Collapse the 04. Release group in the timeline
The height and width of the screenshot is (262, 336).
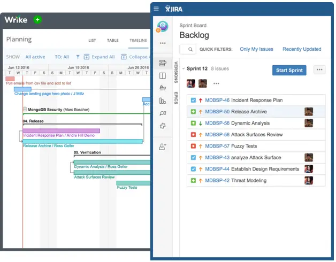coord(33,121)
